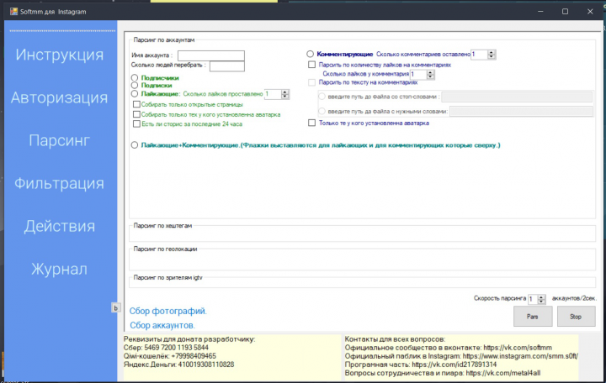Click the Stop button
606x383 pixels.
coord(576,317)
